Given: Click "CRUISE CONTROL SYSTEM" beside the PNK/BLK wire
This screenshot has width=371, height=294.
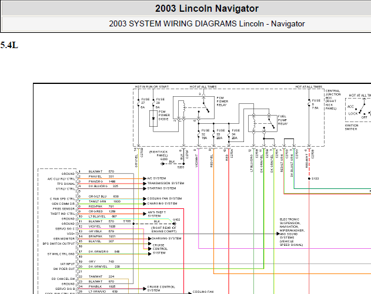Looking at the screenshot, I should 161,289.
